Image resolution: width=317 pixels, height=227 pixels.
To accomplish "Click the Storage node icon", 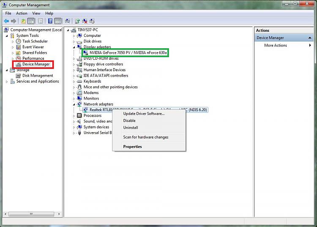I will pos(12,70).
